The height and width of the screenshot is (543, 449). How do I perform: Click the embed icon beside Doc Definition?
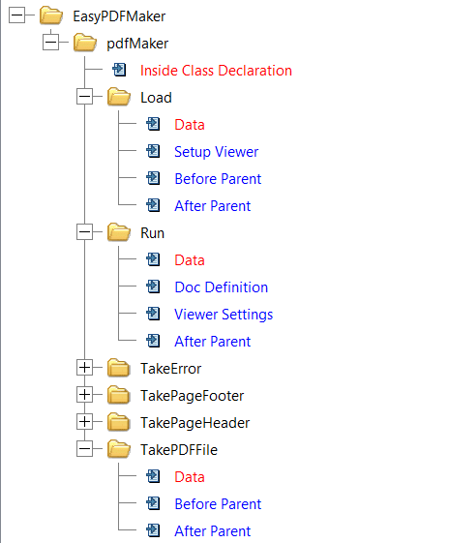(x=153, y=287)
